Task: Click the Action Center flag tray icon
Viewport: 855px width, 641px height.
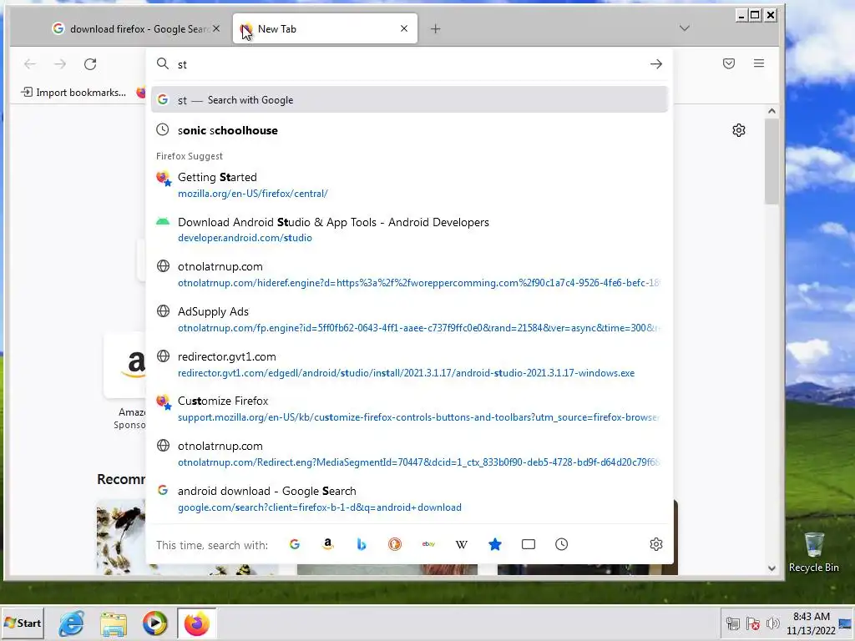Action: (x=753, y=623)
